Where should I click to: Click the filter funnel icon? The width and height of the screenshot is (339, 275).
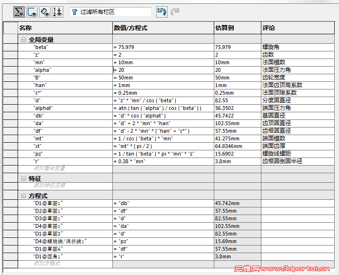click(x=75, y=12)
